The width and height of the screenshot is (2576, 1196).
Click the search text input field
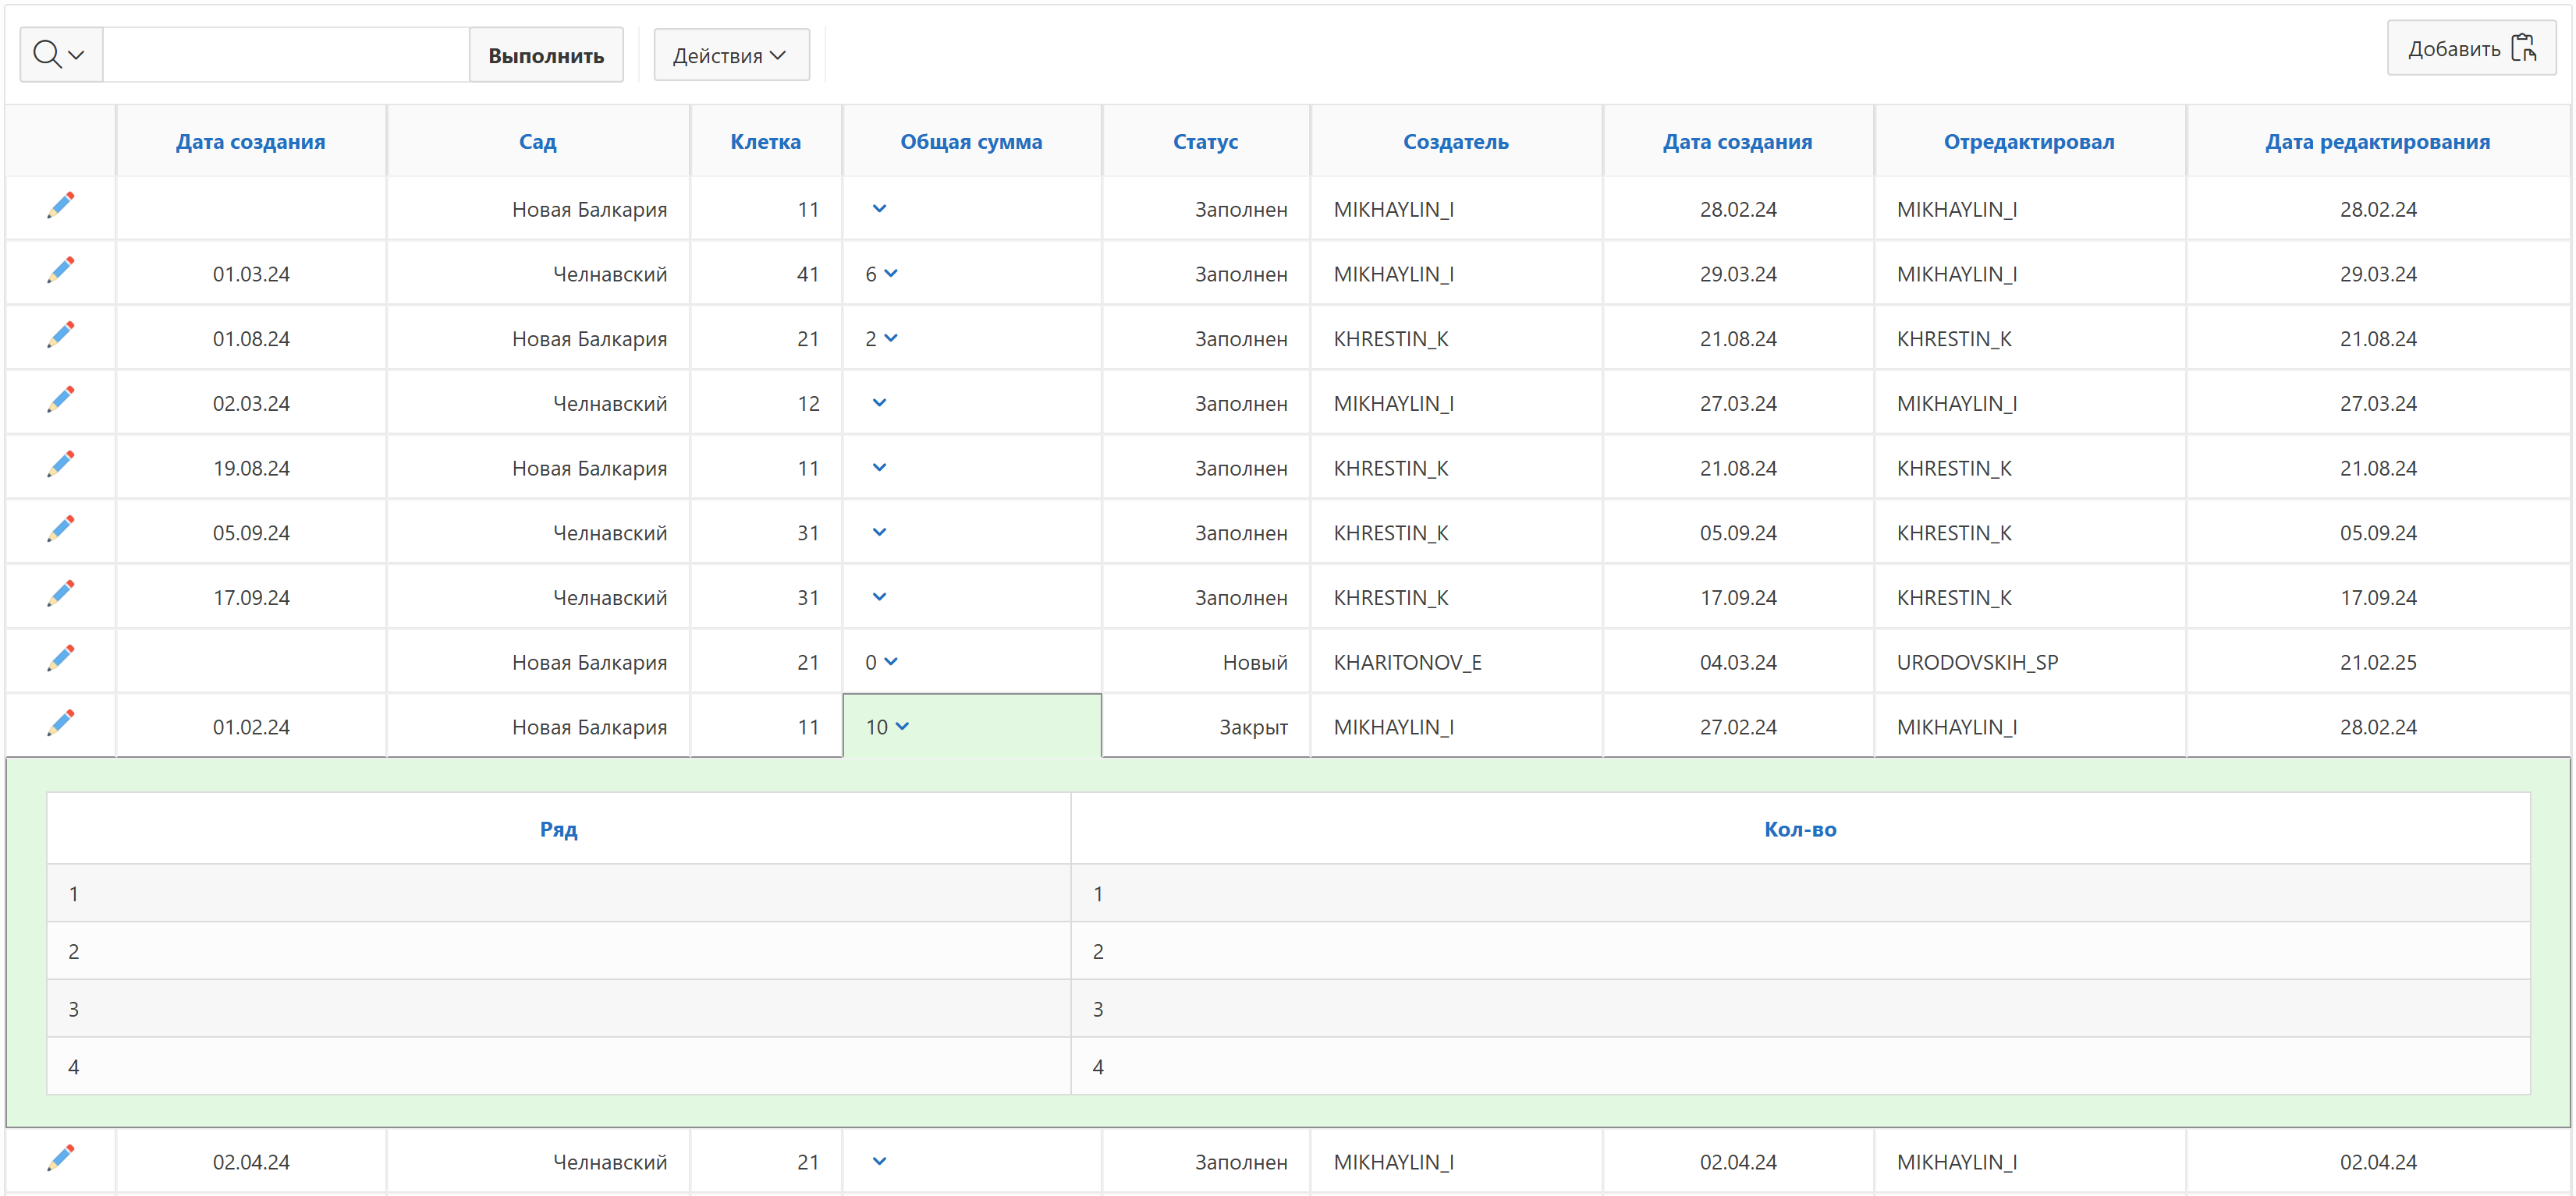[286, 56]
